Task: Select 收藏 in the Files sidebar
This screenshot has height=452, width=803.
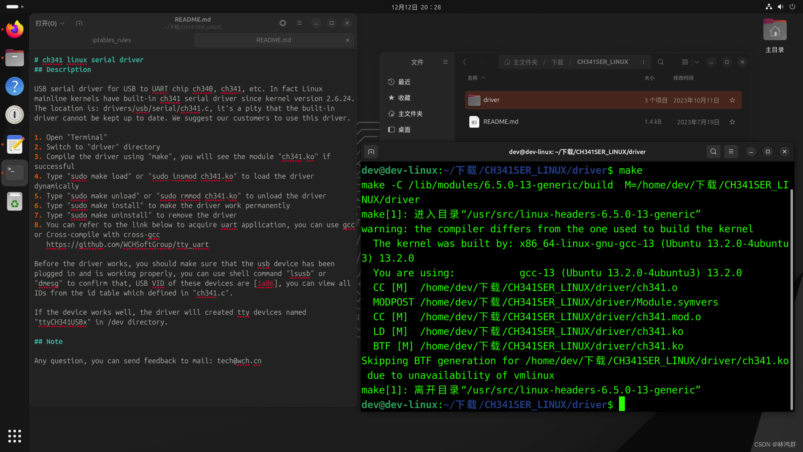Action: (x=417, y=98)
